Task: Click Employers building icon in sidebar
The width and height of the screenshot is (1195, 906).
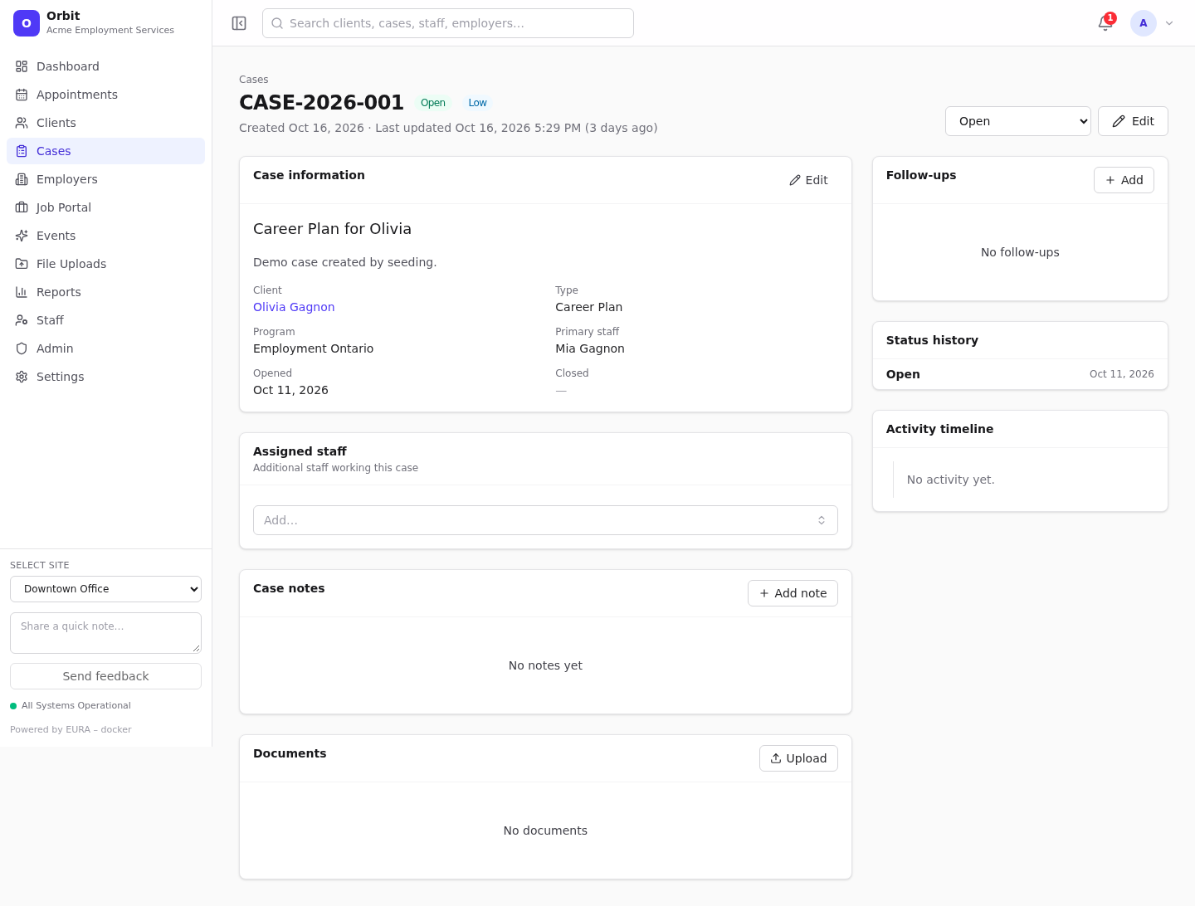Action: (22, 179)
